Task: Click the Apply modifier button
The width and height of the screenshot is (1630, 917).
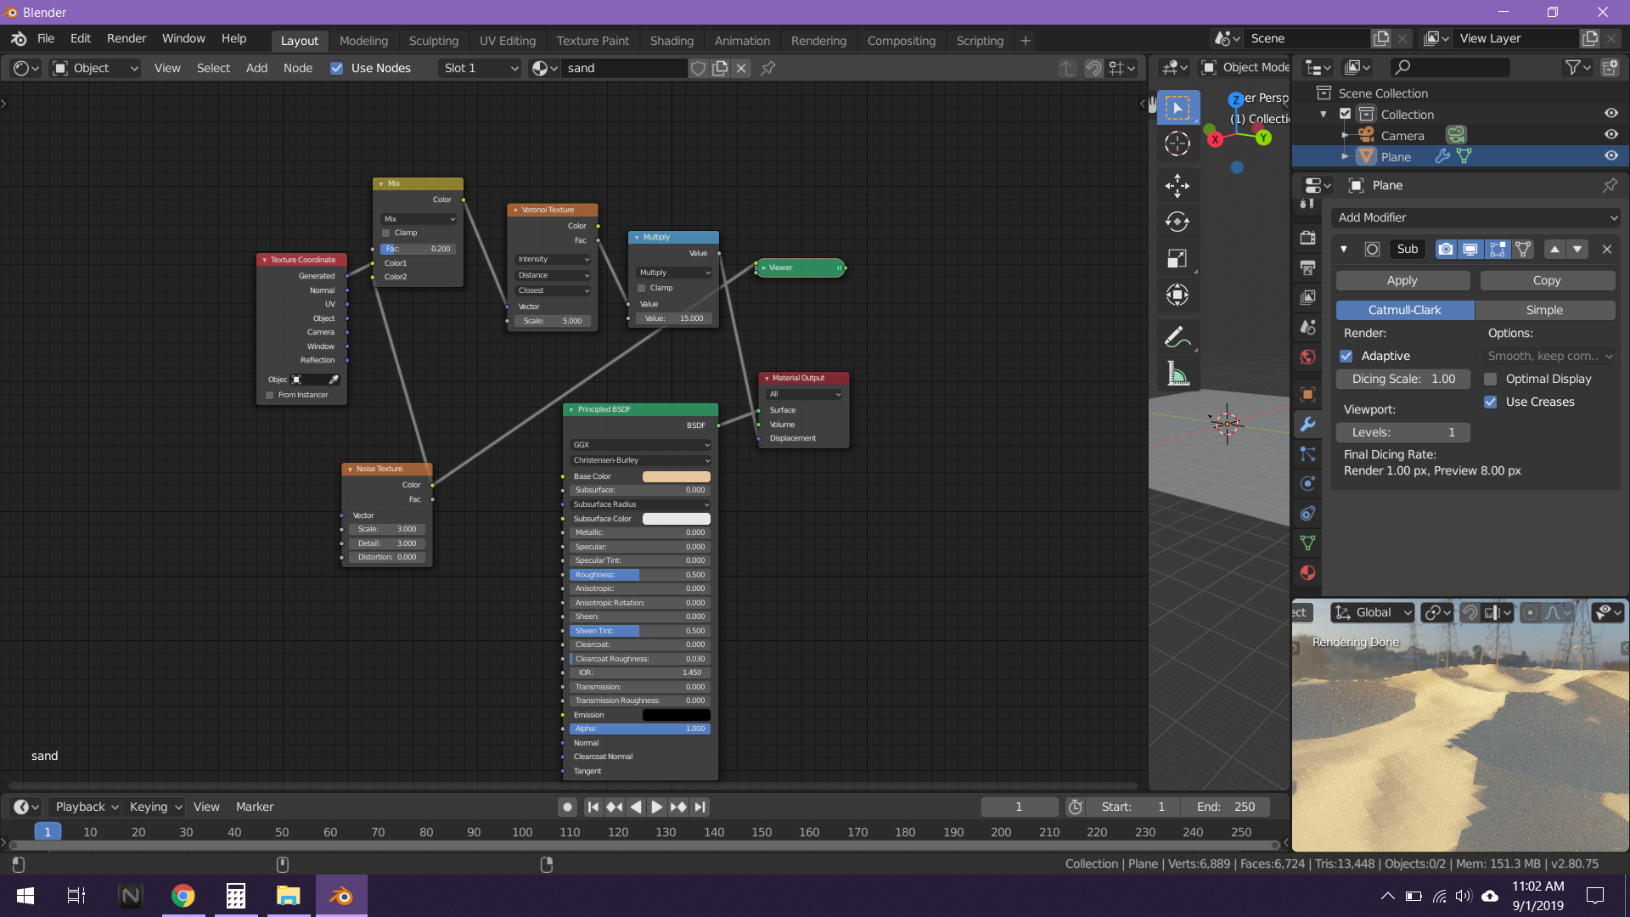Action: point(1402,280)
